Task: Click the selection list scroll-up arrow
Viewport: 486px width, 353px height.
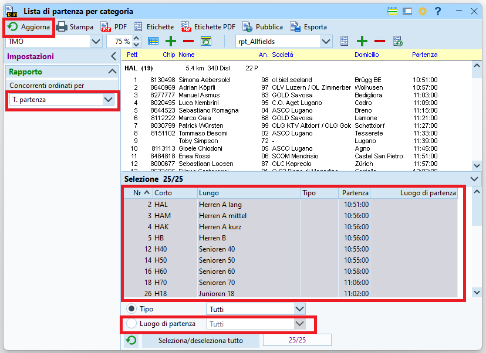Action: click(x=477, y=192)
